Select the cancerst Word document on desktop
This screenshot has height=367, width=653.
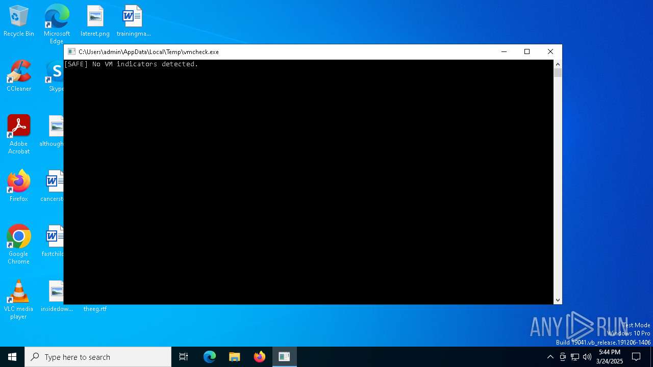point(53,186)
